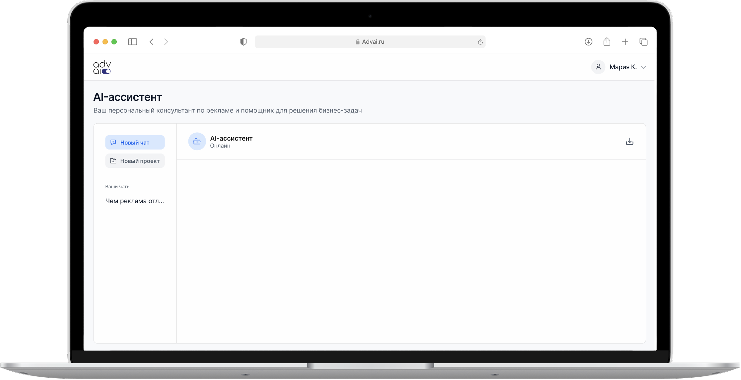
Task: Start a chat with Новый чат
Action: pyautogui.click(x=135, y=142)
